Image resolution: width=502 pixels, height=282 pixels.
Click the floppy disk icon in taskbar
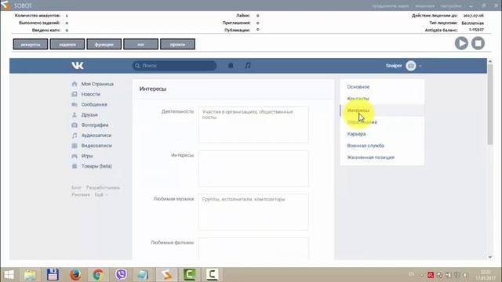(53, 275)
